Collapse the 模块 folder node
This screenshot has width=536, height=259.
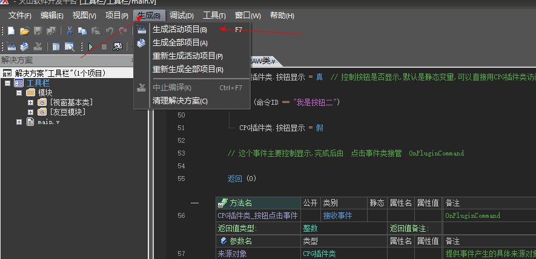(x=19, y=93)
